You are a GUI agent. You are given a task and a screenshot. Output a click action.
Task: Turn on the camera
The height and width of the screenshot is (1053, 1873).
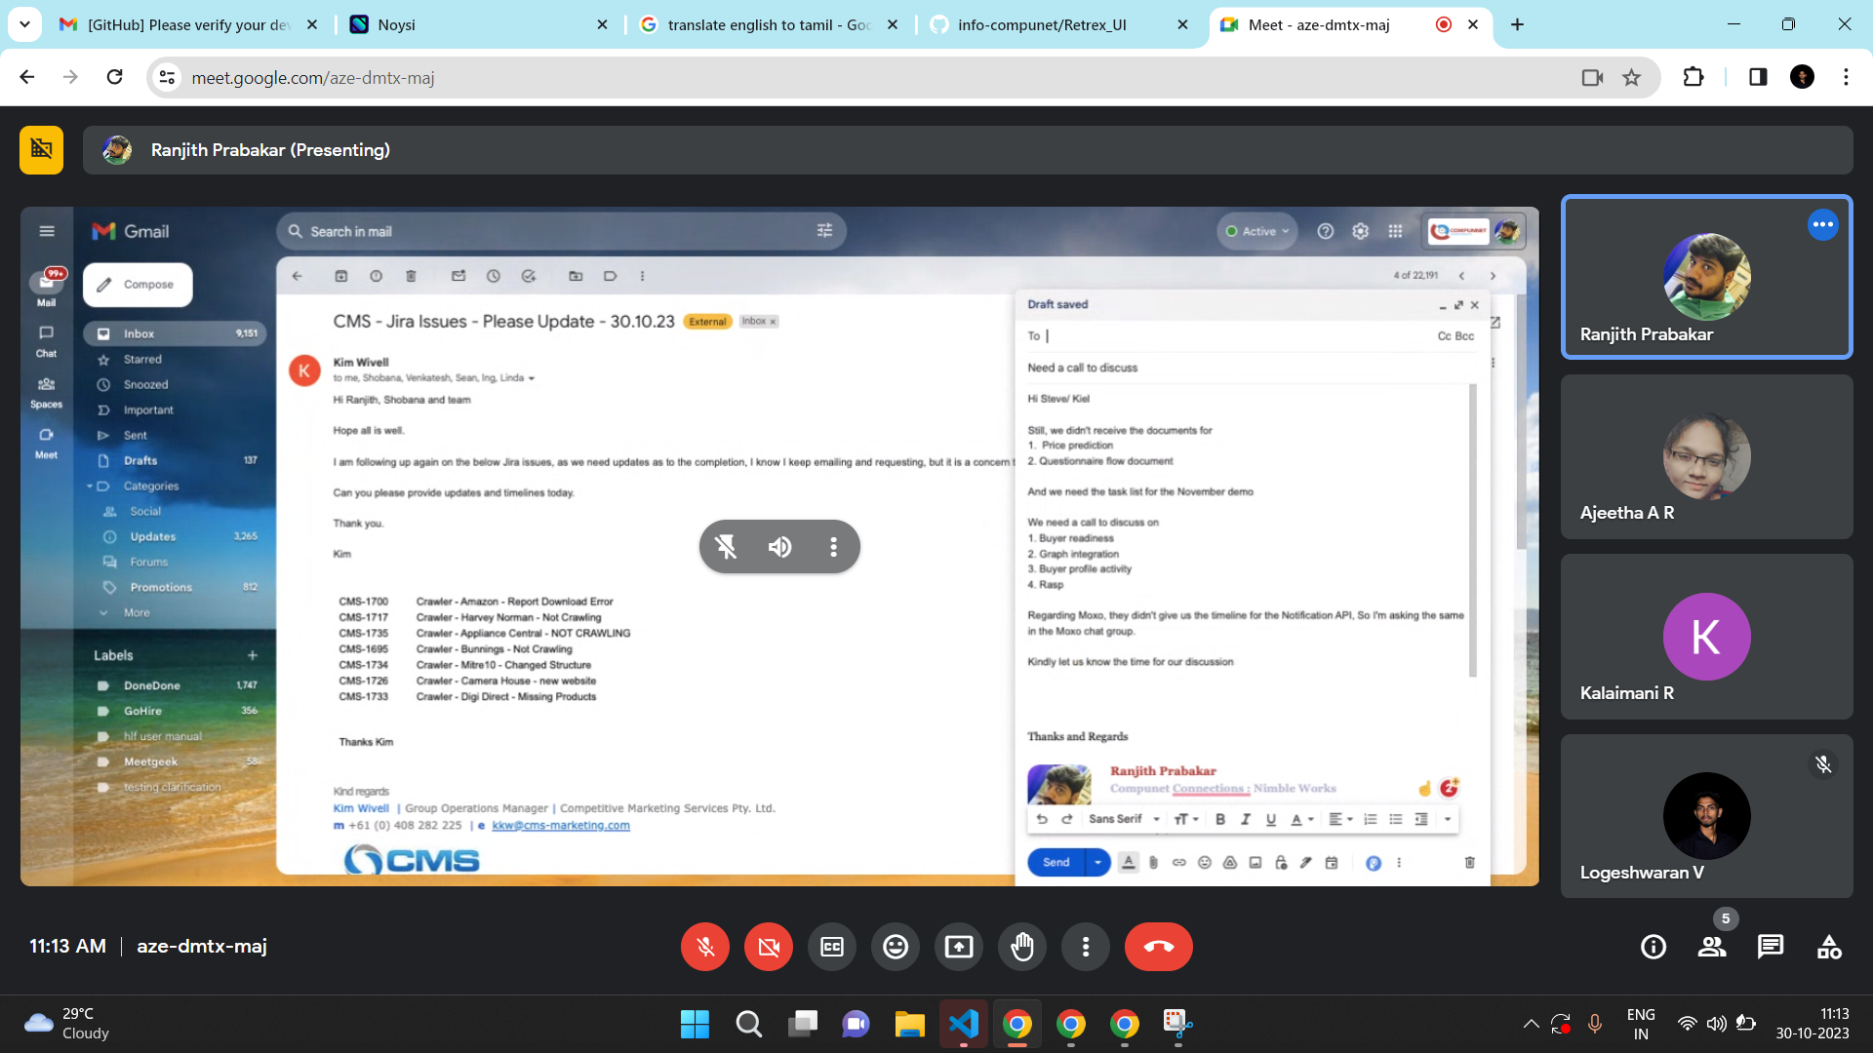coord(768,947)
